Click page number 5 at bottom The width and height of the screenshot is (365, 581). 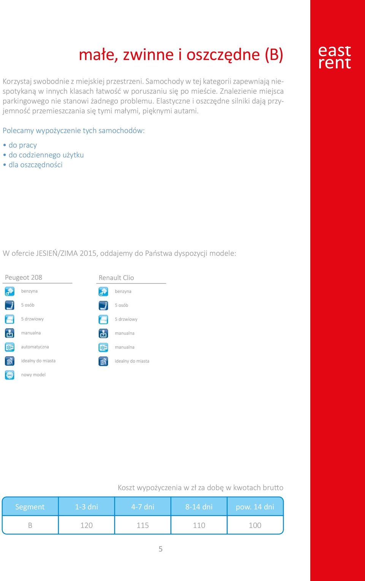point(160,549)
